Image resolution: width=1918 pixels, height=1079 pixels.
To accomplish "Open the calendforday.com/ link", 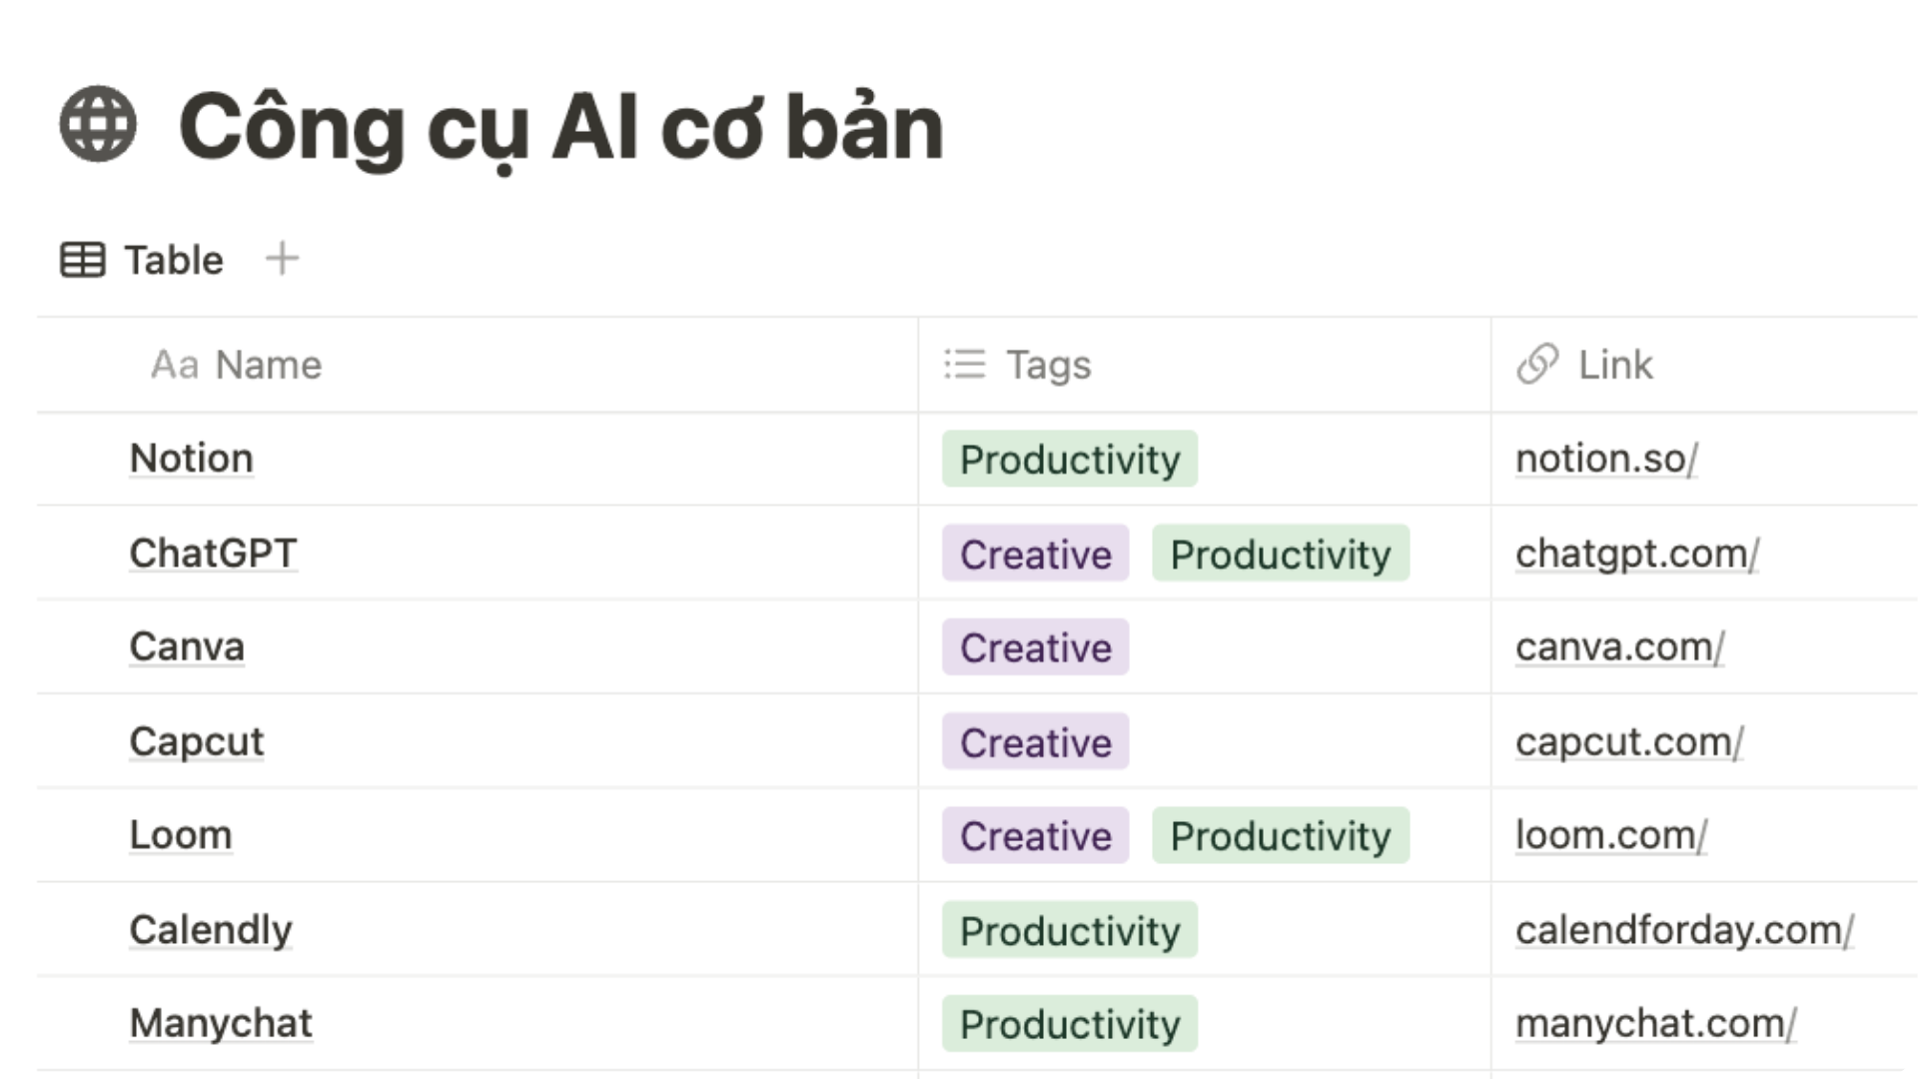I will coord(1684,930).
